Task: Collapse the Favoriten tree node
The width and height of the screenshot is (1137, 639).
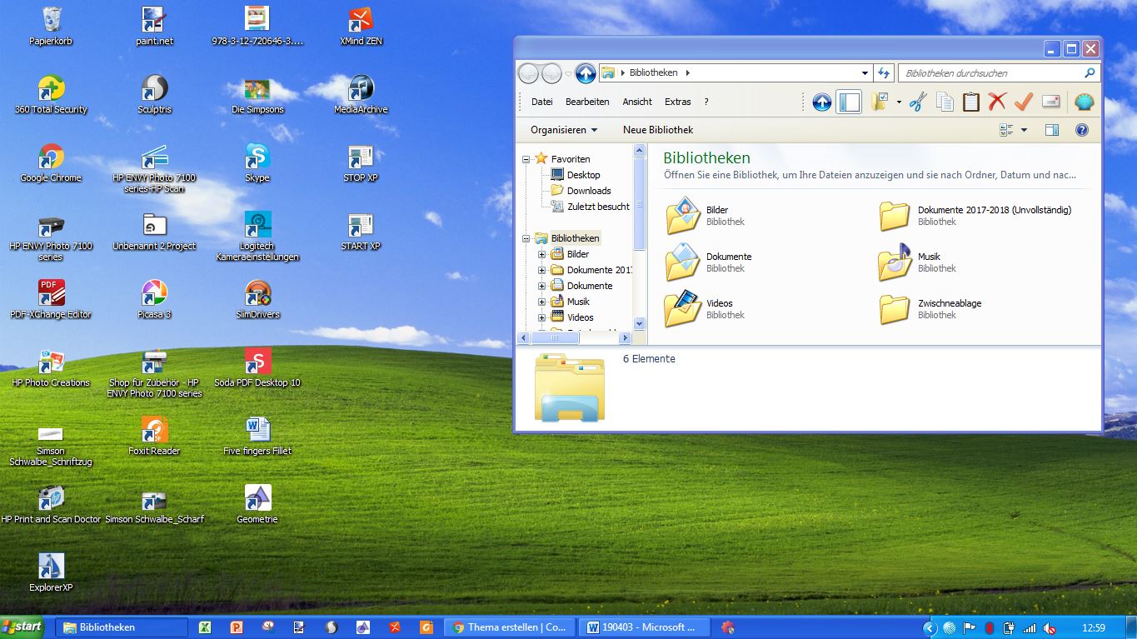Action: click(526, 159)
